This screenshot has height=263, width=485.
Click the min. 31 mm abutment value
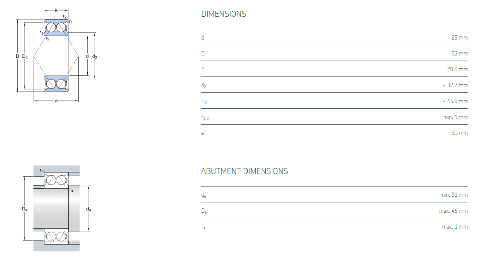tap(454, 195)
